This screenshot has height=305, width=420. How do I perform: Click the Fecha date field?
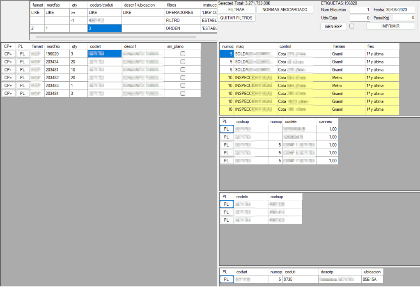(400, 9)
